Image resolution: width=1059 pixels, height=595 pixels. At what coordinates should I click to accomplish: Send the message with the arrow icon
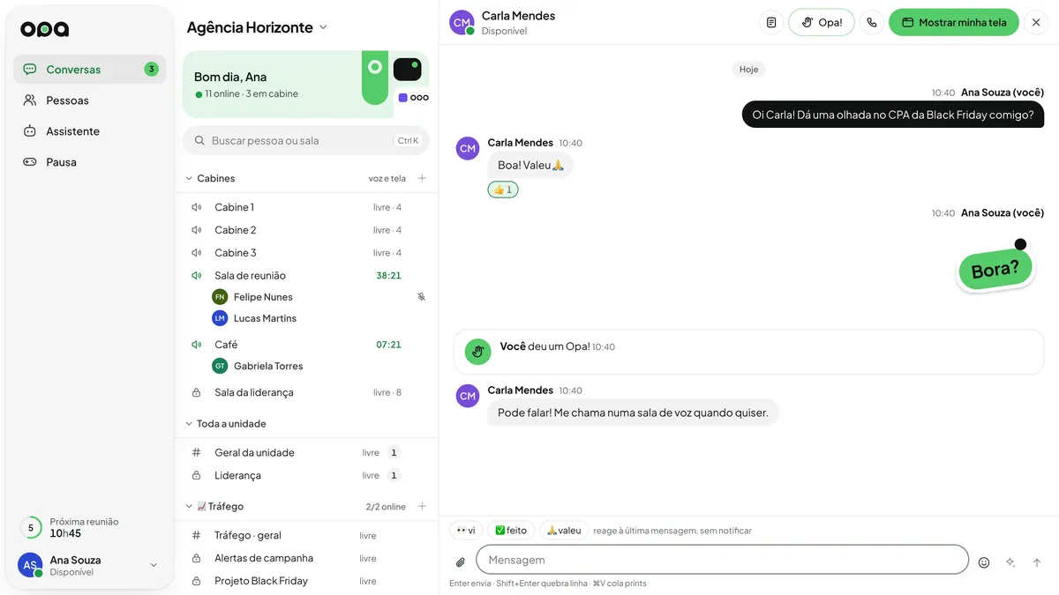[1037, 562]
